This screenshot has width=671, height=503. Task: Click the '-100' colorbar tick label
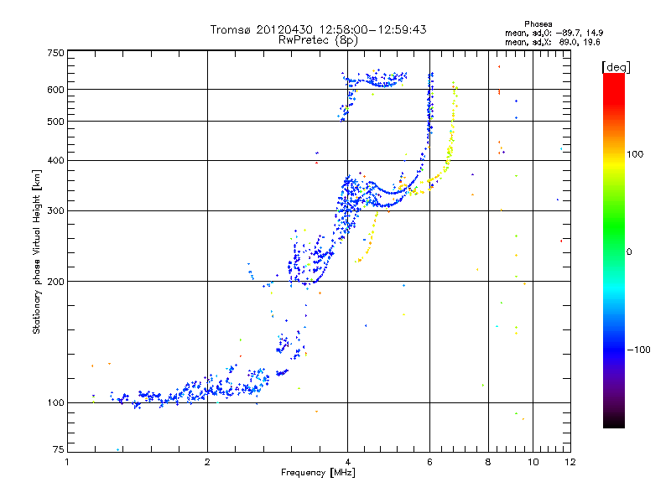coord(639,350)
